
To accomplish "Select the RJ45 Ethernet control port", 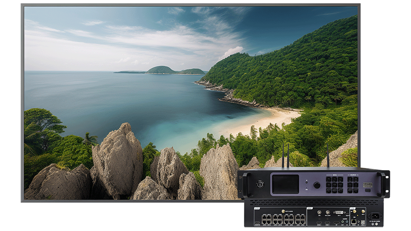I will coord(354,221).
